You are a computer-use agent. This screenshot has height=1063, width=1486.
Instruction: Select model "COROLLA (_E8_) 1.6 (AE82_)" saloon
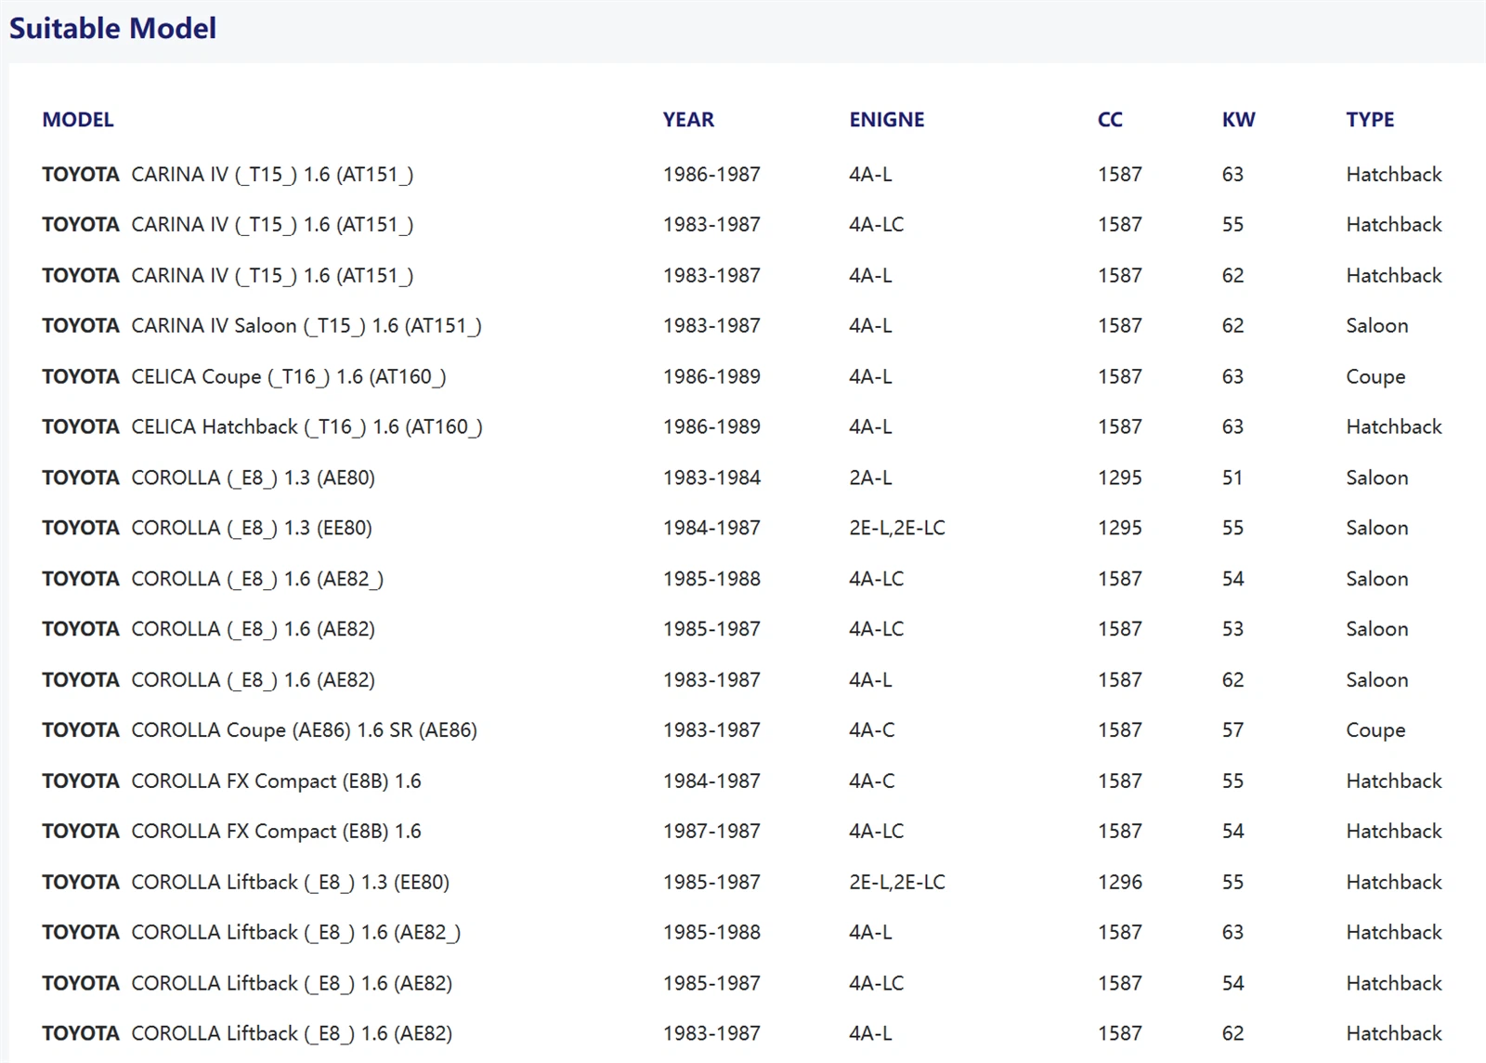[257, 579]
